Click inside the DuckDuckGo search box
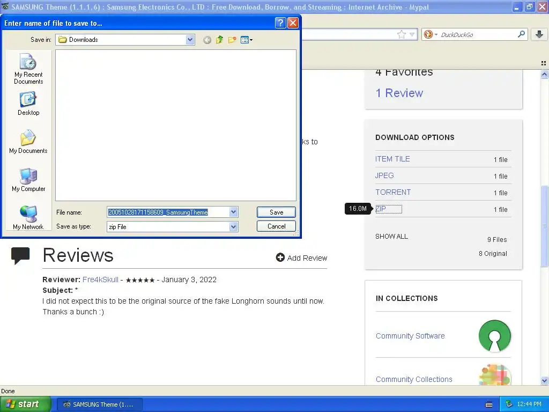The image size is (549, 412). [477, 34]
